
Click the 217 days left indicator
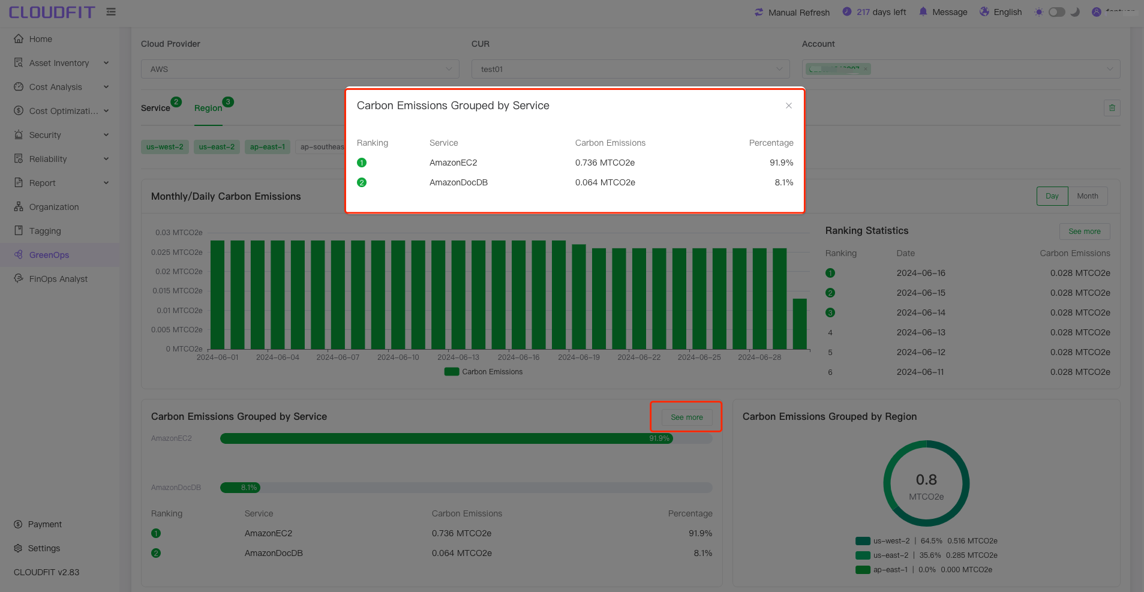875,12
